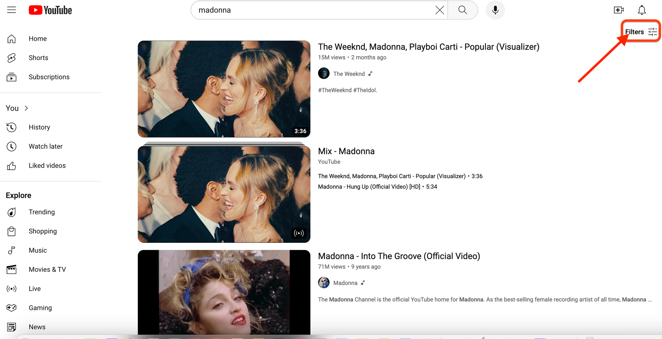Go to YouTube home via logo

50,10
